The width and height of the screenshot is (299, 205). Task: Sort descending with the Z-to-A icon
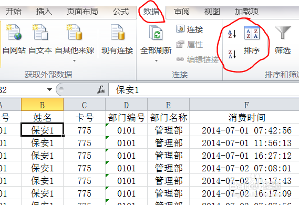[x=232, y=54]
